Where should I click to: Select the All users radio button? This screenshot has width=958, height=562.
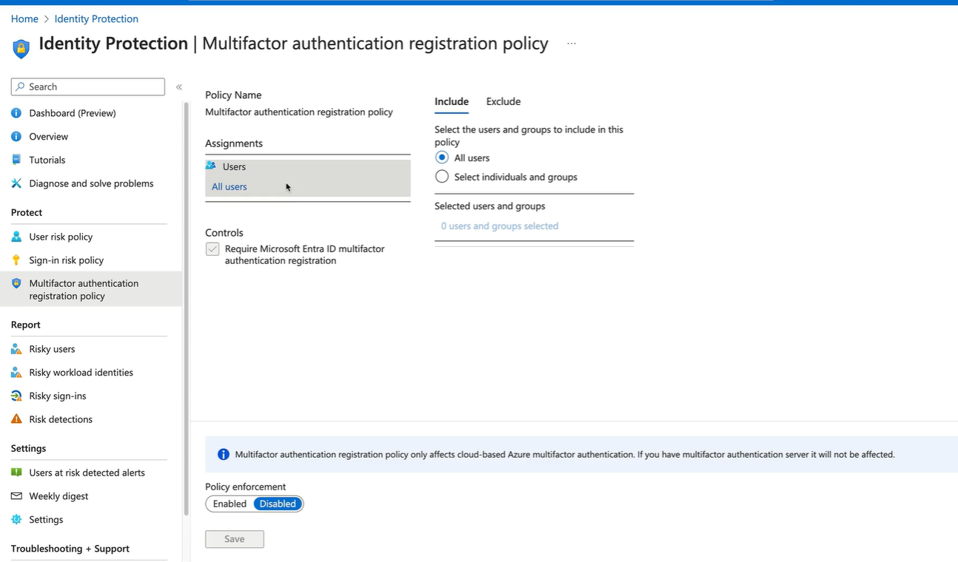(x=442, y=158)
